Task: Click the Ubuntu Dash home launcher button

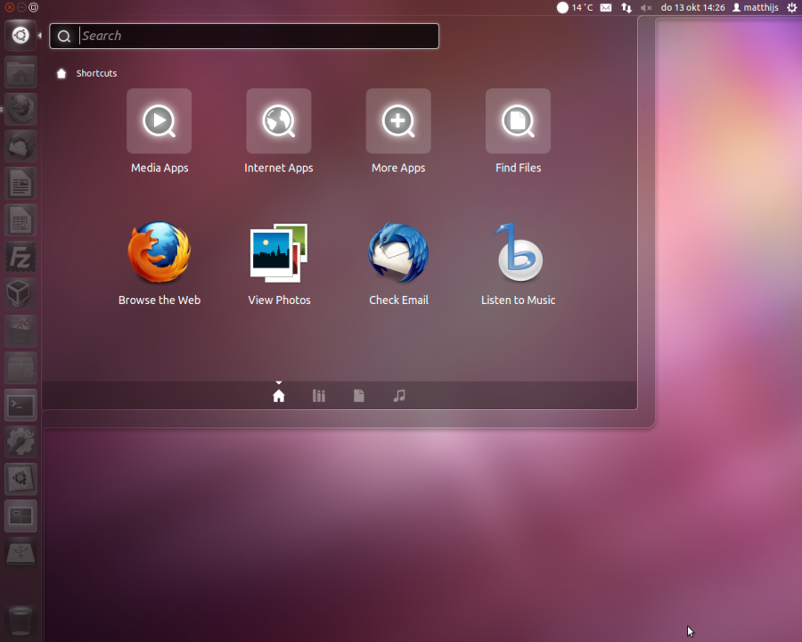Action: tap(20, 36)
